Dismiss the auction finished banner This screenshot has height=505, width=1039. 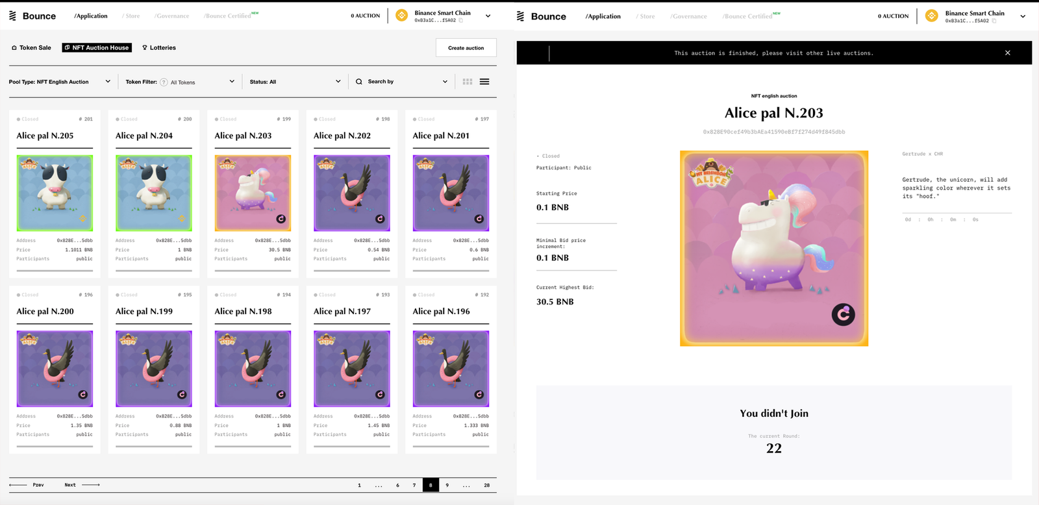coord(1007,53)
